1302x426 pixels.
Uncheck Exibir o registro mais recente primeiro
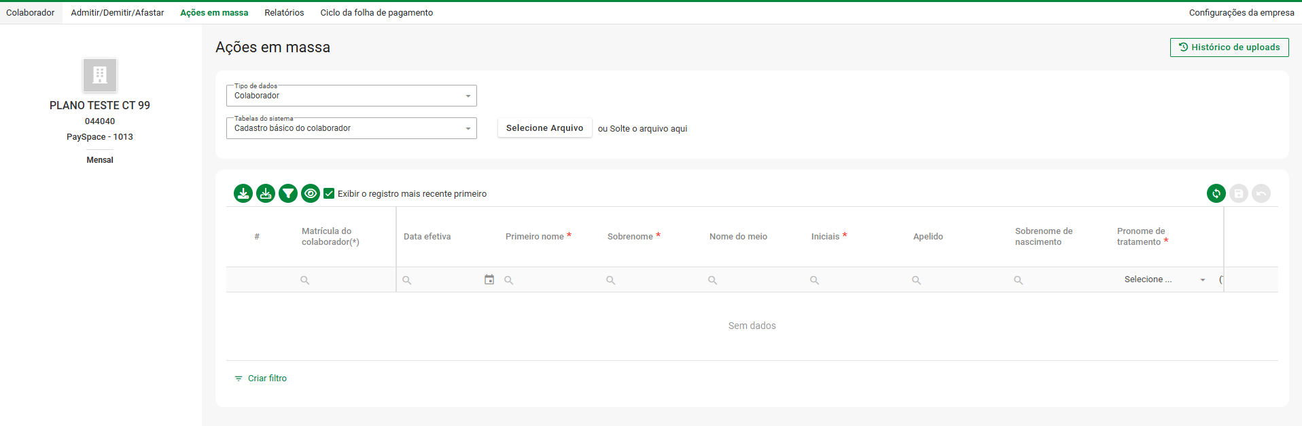click(329, 193)
